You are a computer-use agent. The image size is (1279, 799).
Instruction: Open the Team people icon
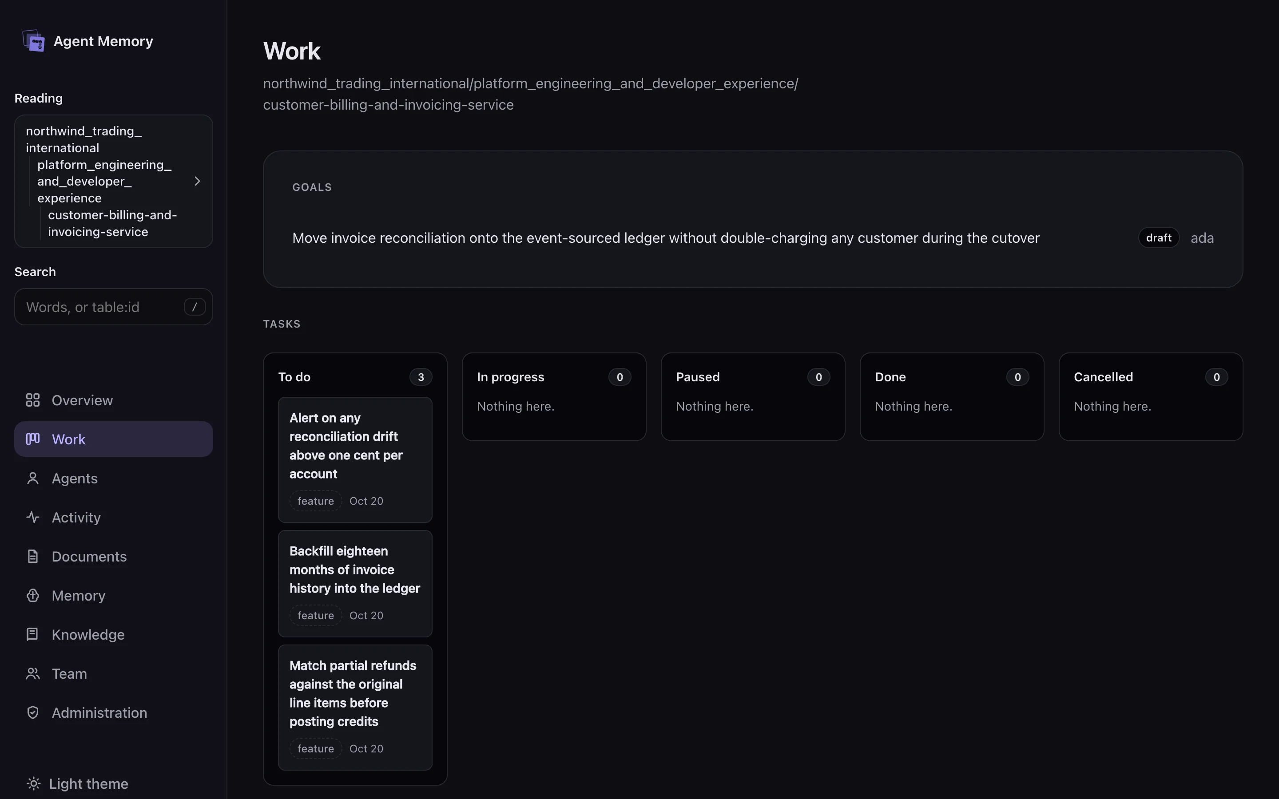pos(33,674)
